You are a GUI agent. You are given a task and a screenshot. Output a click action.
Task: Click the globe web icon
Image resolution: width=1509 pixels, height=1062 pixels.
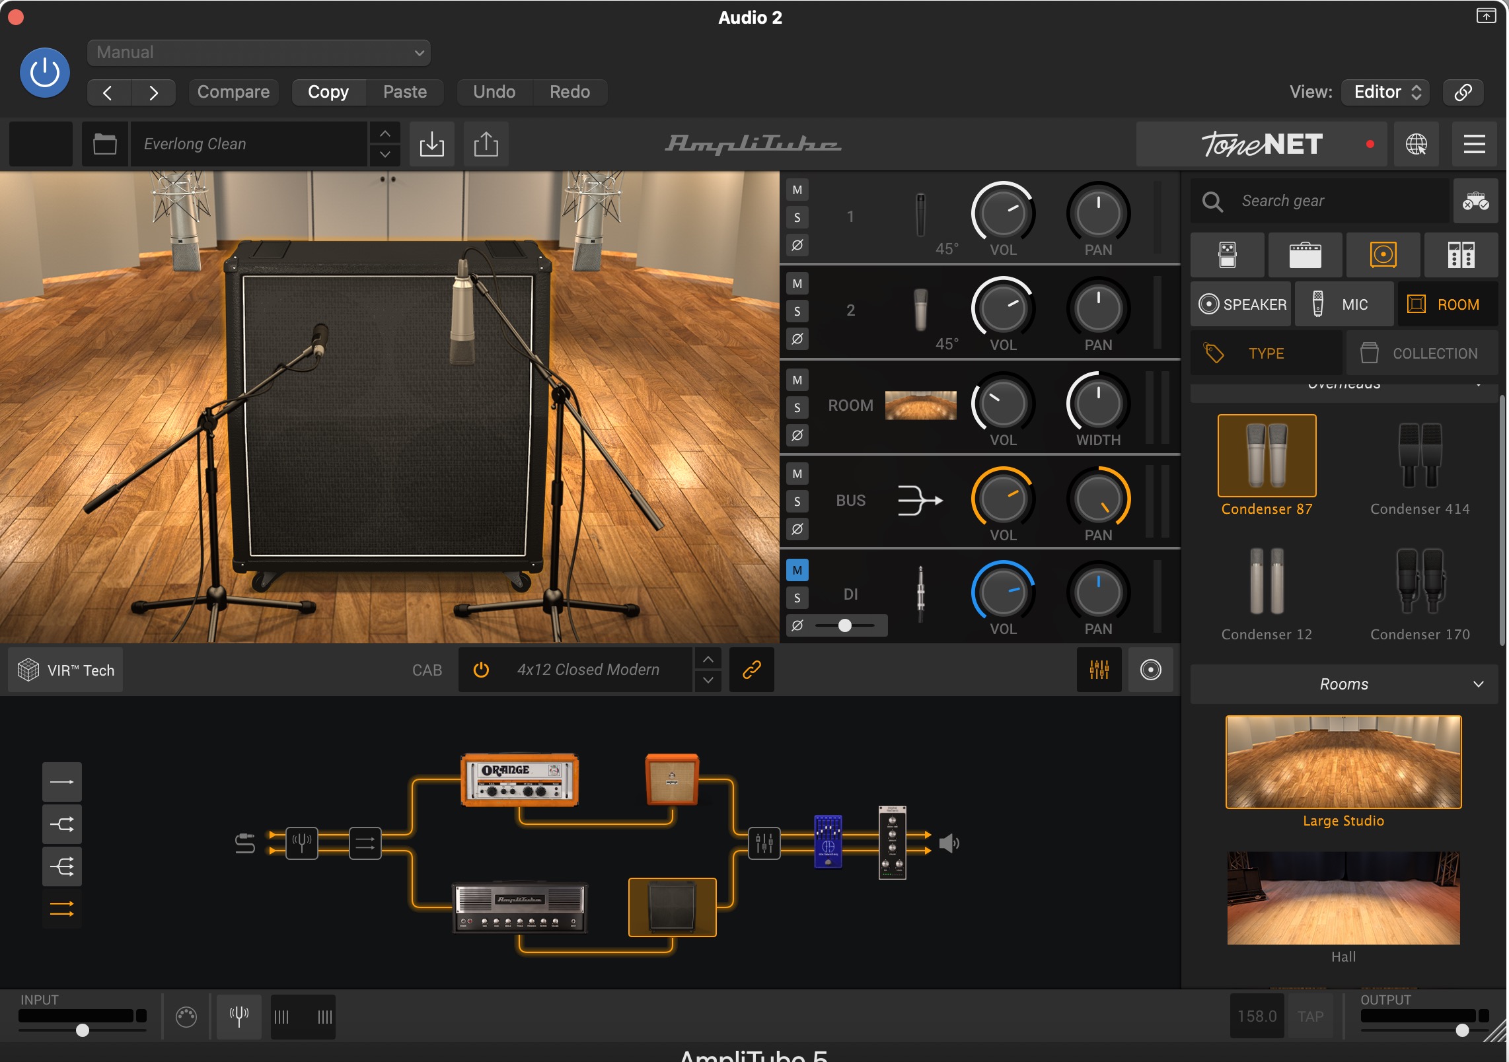(x=1416, y=143)
